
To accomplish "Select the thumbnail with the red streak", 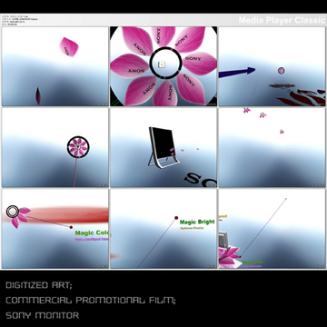I will click(x=55, y=229).
